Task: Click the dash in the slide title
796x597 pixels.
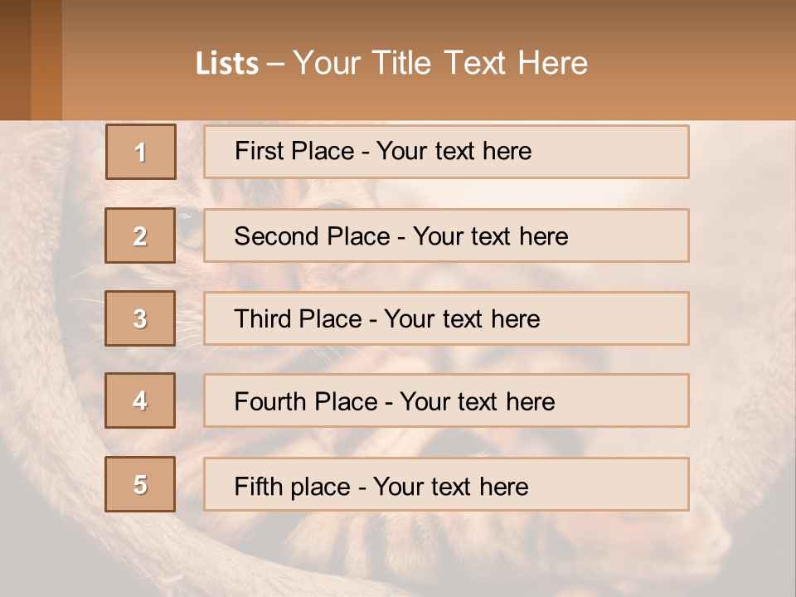Action: (x=275, y=63)
